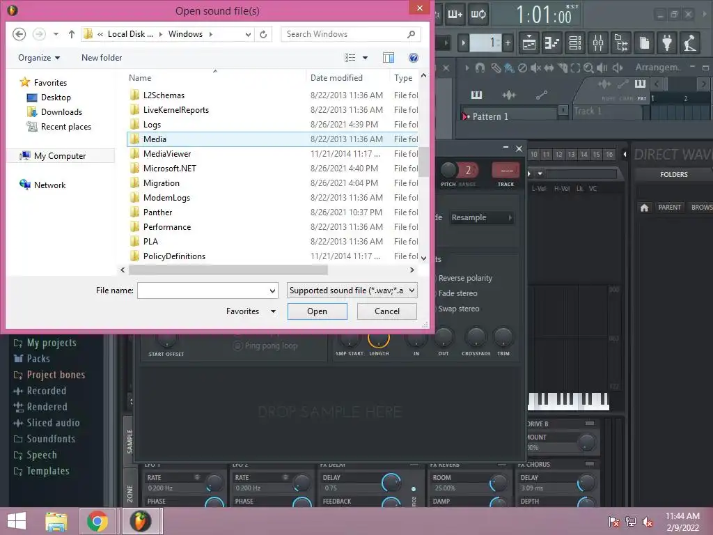This screenshot has width=713, height=535.
Task: Toggle the FX Delay enable LED
Action: (414, 465)
